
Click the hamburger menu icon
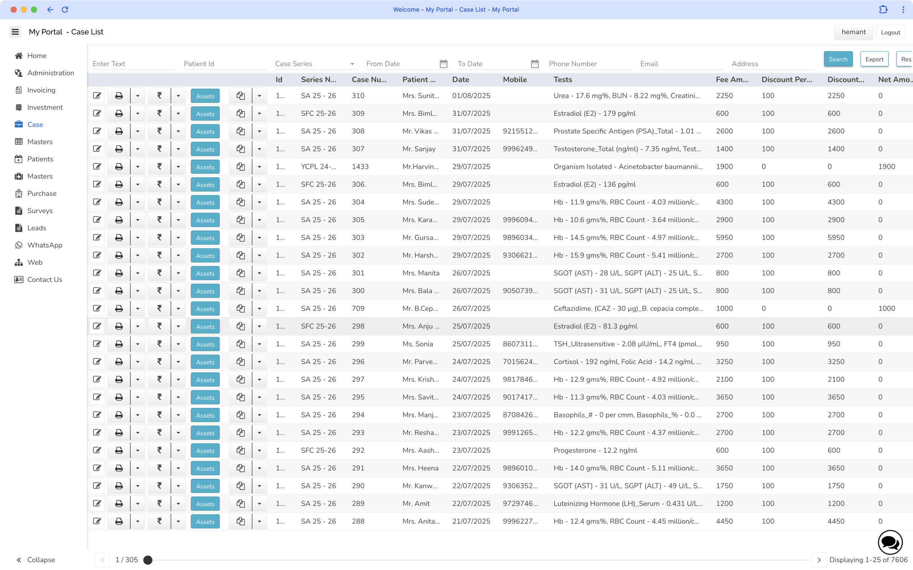[15, 32]
